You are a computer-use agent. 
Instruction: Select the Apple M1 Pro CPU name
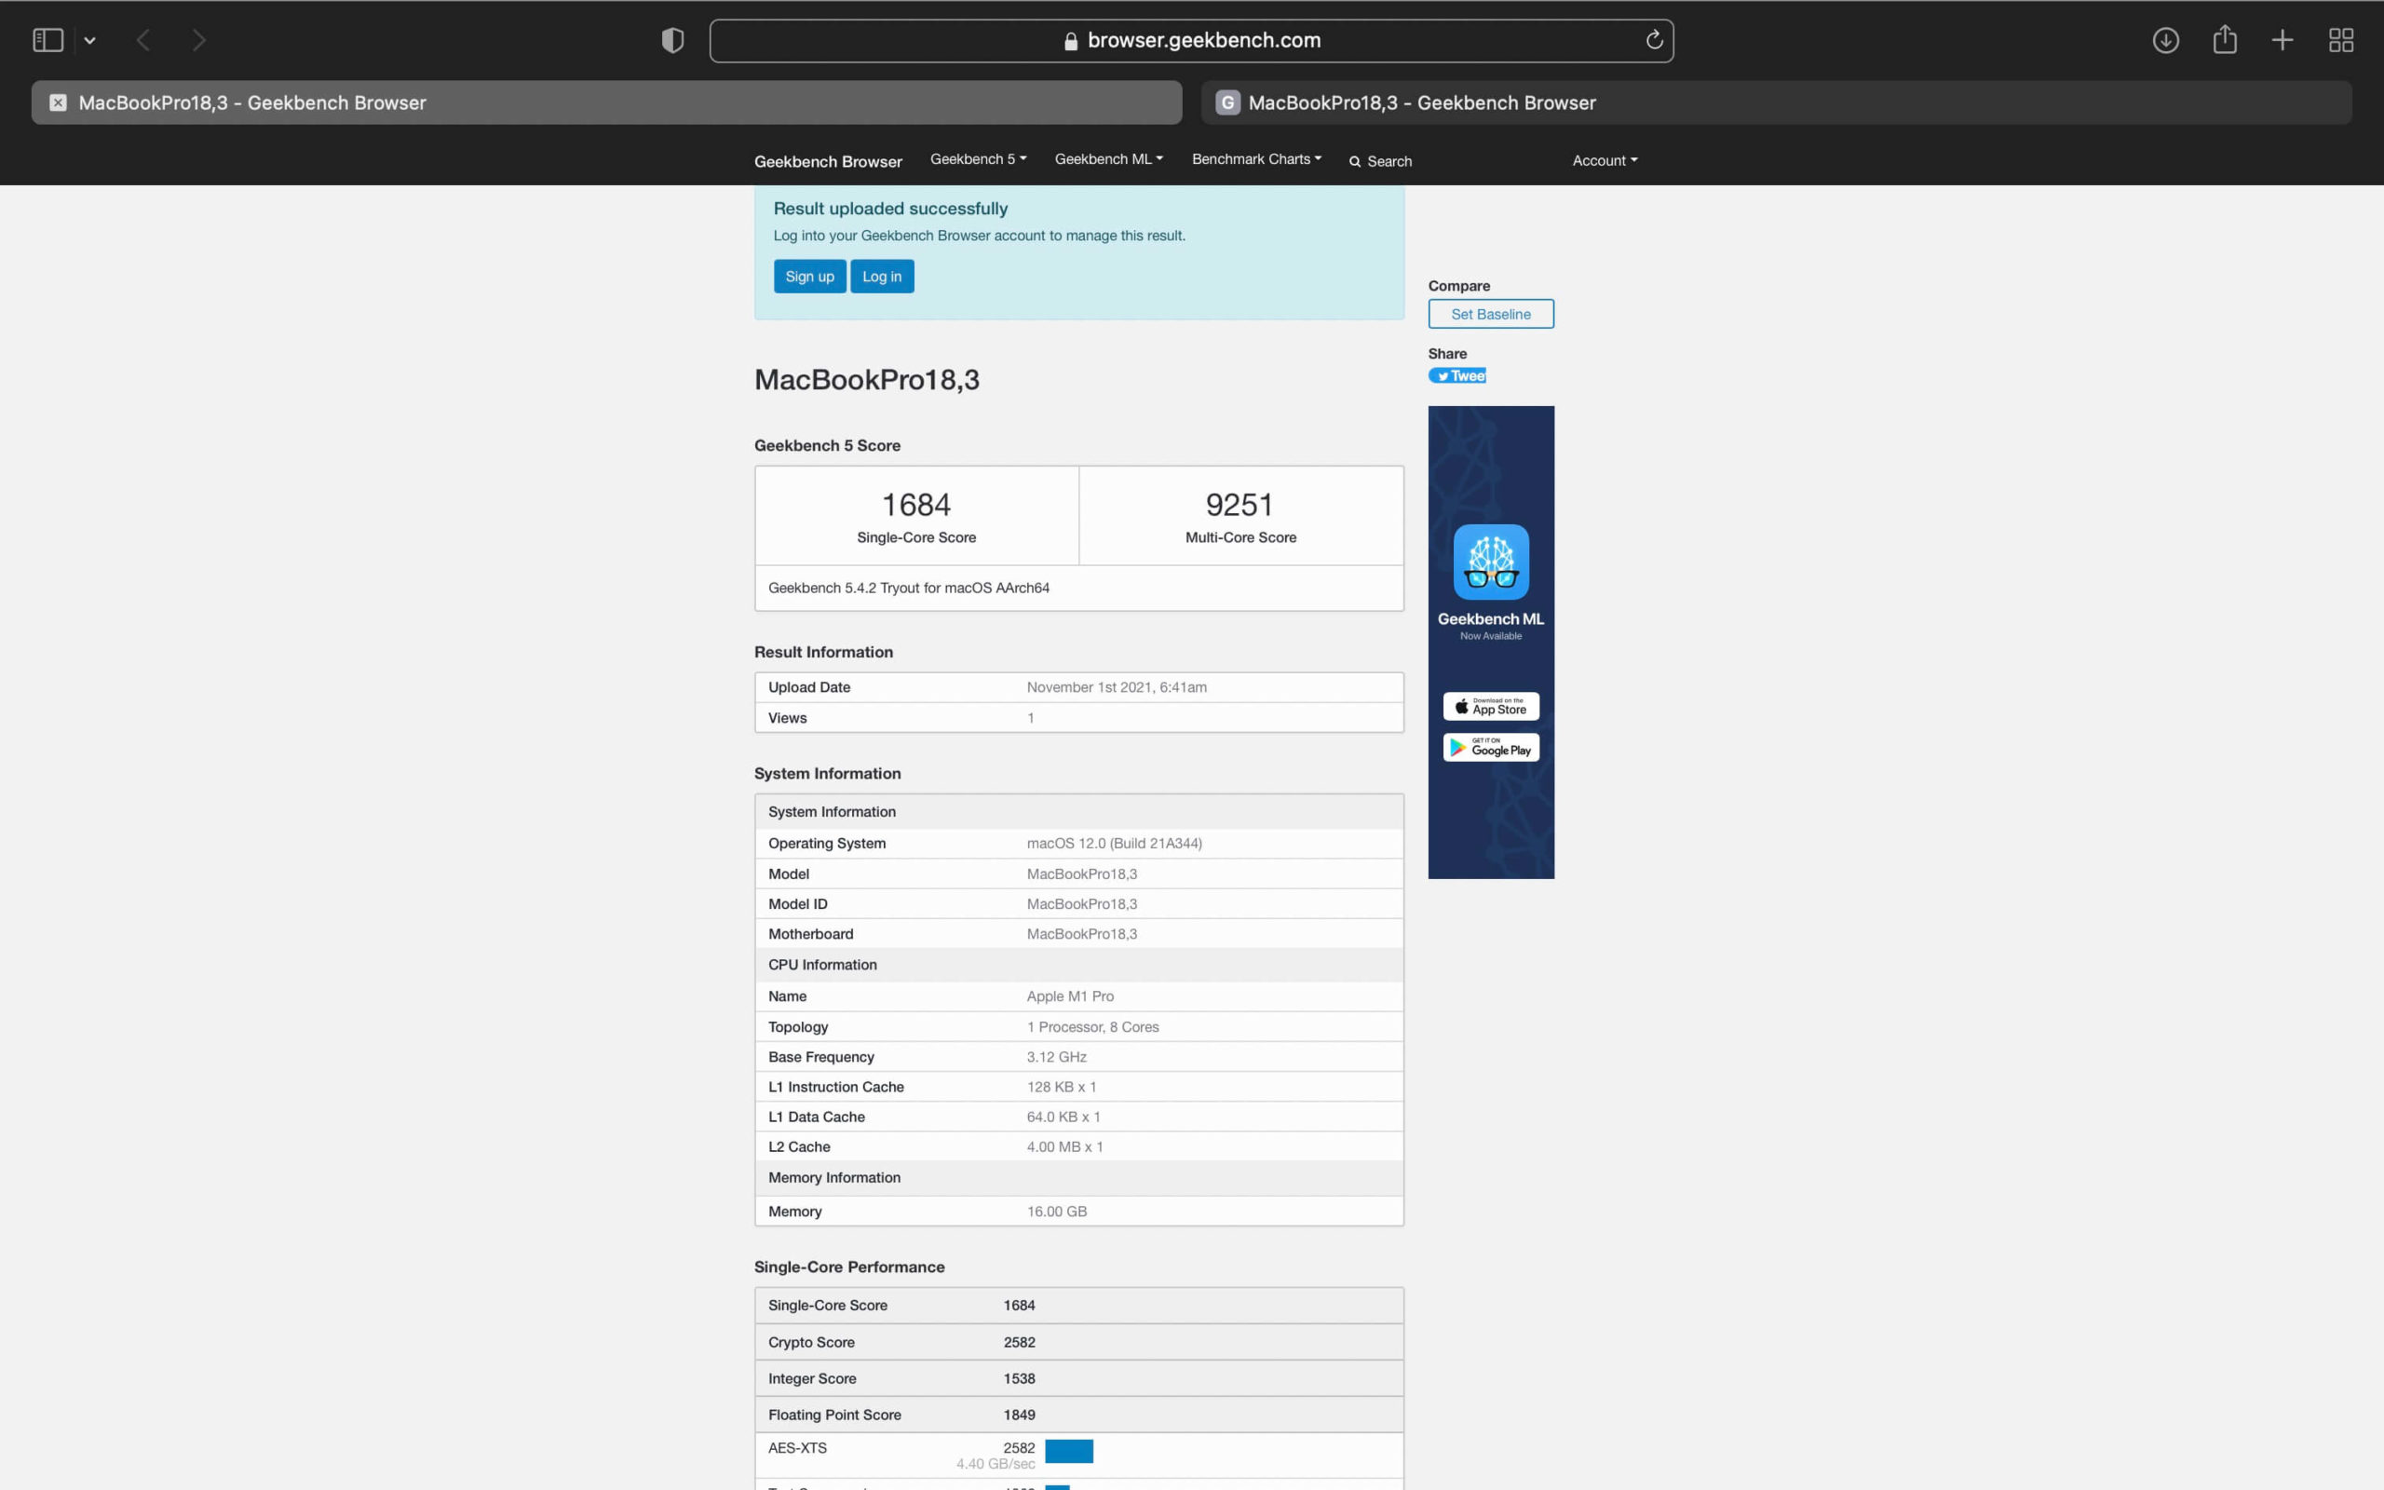point(1070,996)
